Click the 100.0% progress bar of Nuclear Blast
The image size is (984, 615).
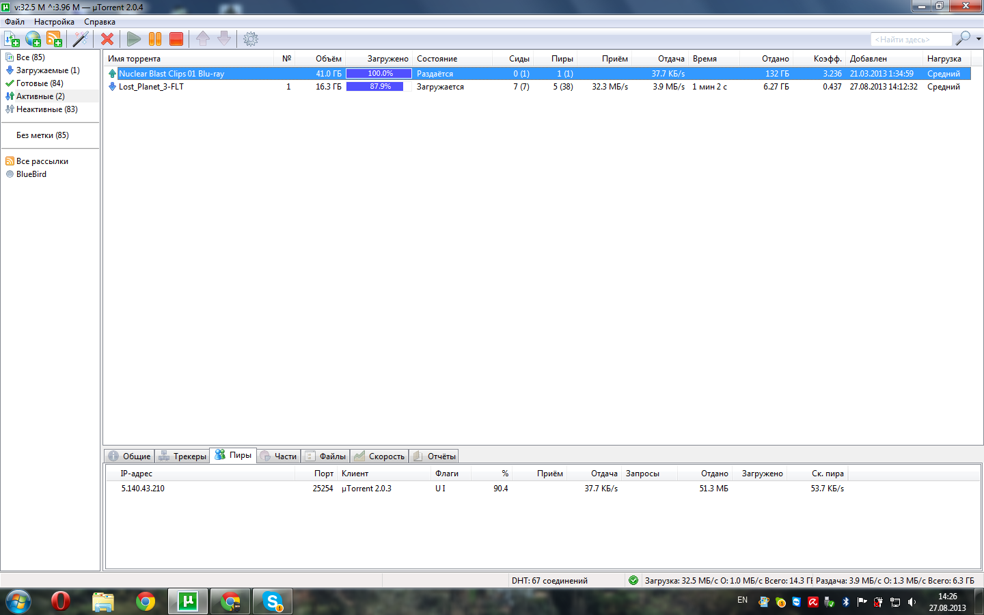[380, 74]
